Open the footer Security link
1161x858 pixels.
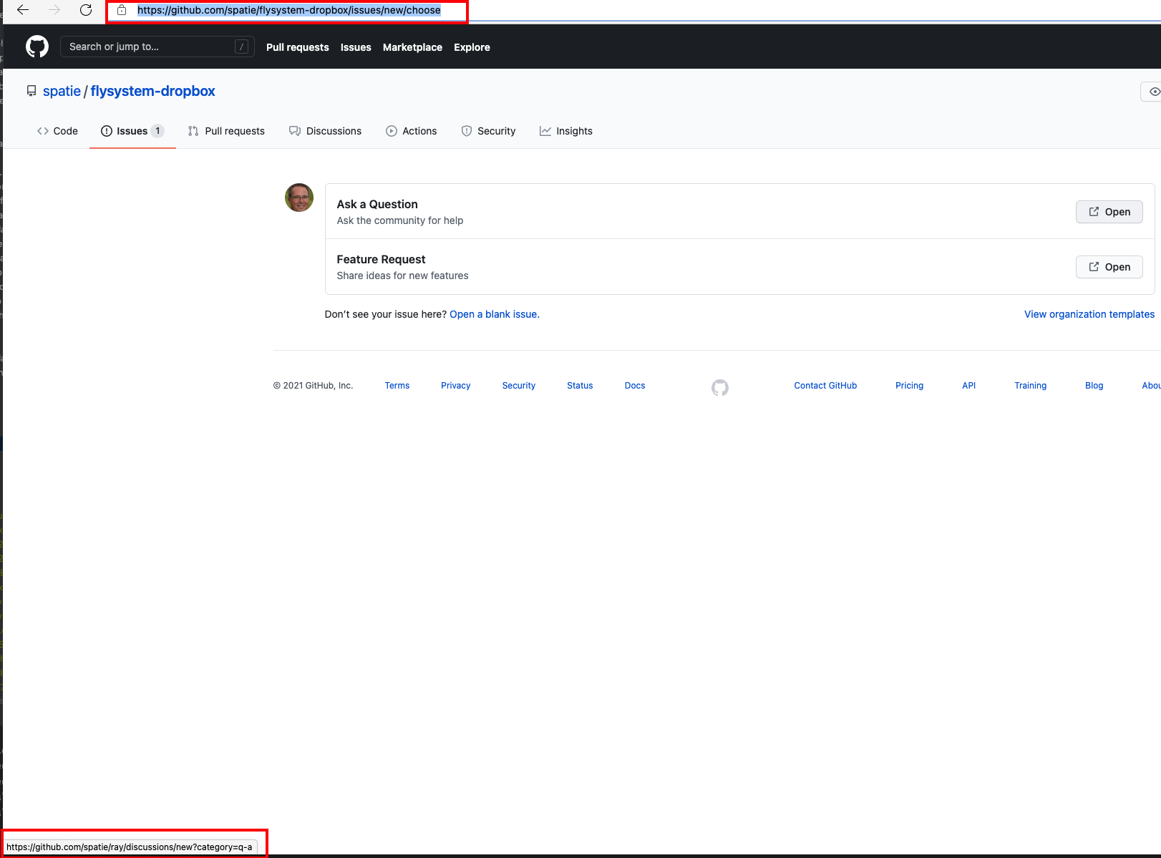[x=519, y=386]
